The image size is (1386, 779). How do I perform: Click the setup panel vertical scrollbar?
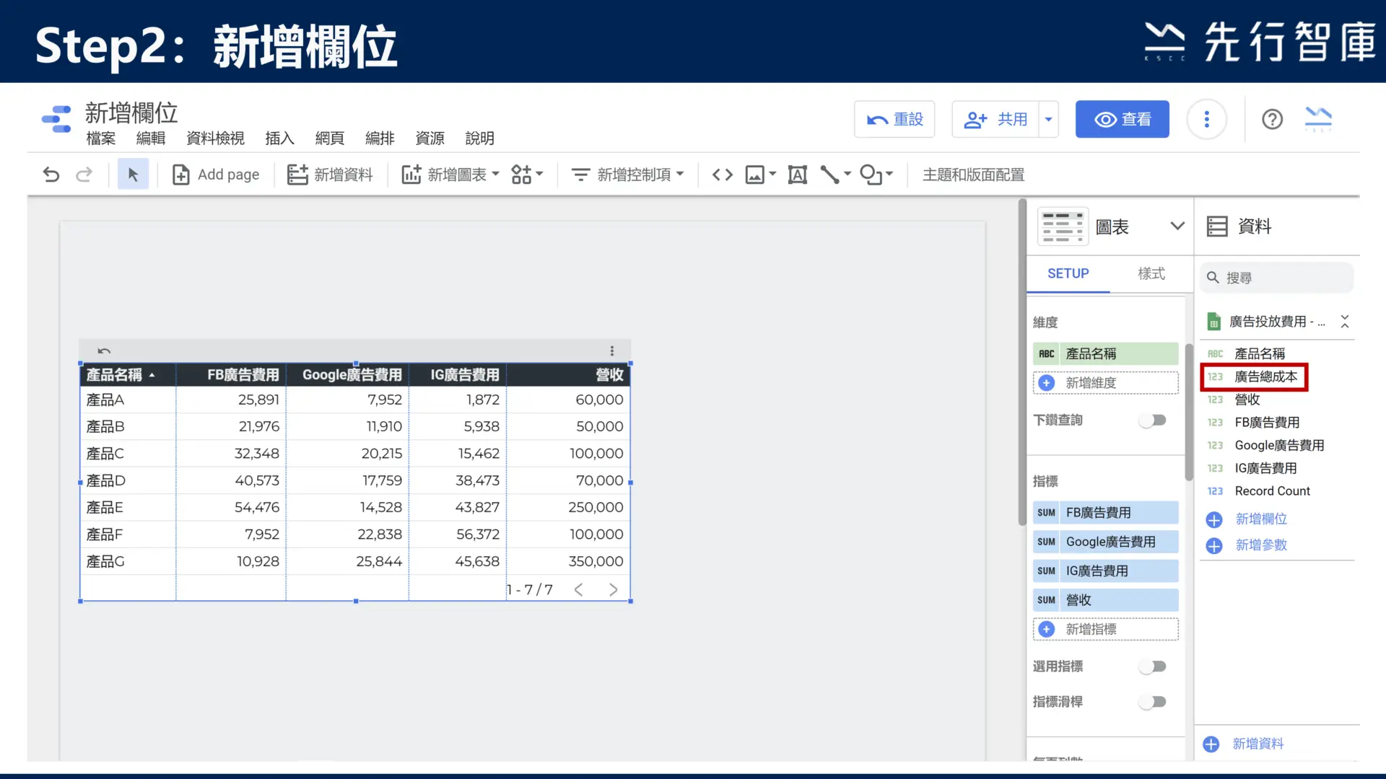(1188, 411)
